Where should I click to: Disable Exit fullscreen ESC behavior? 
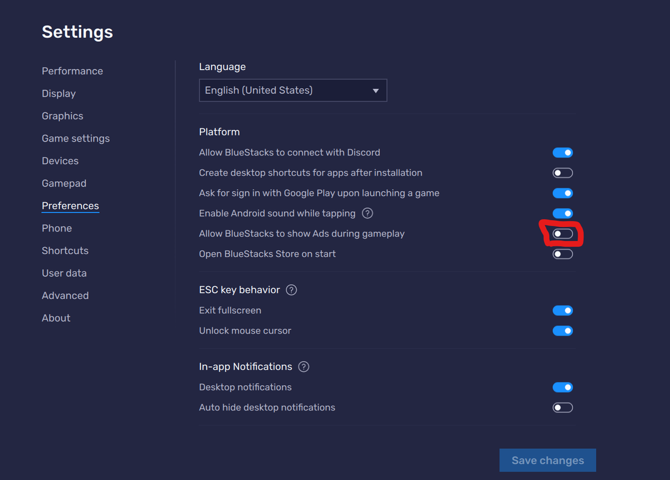[563, 310]
